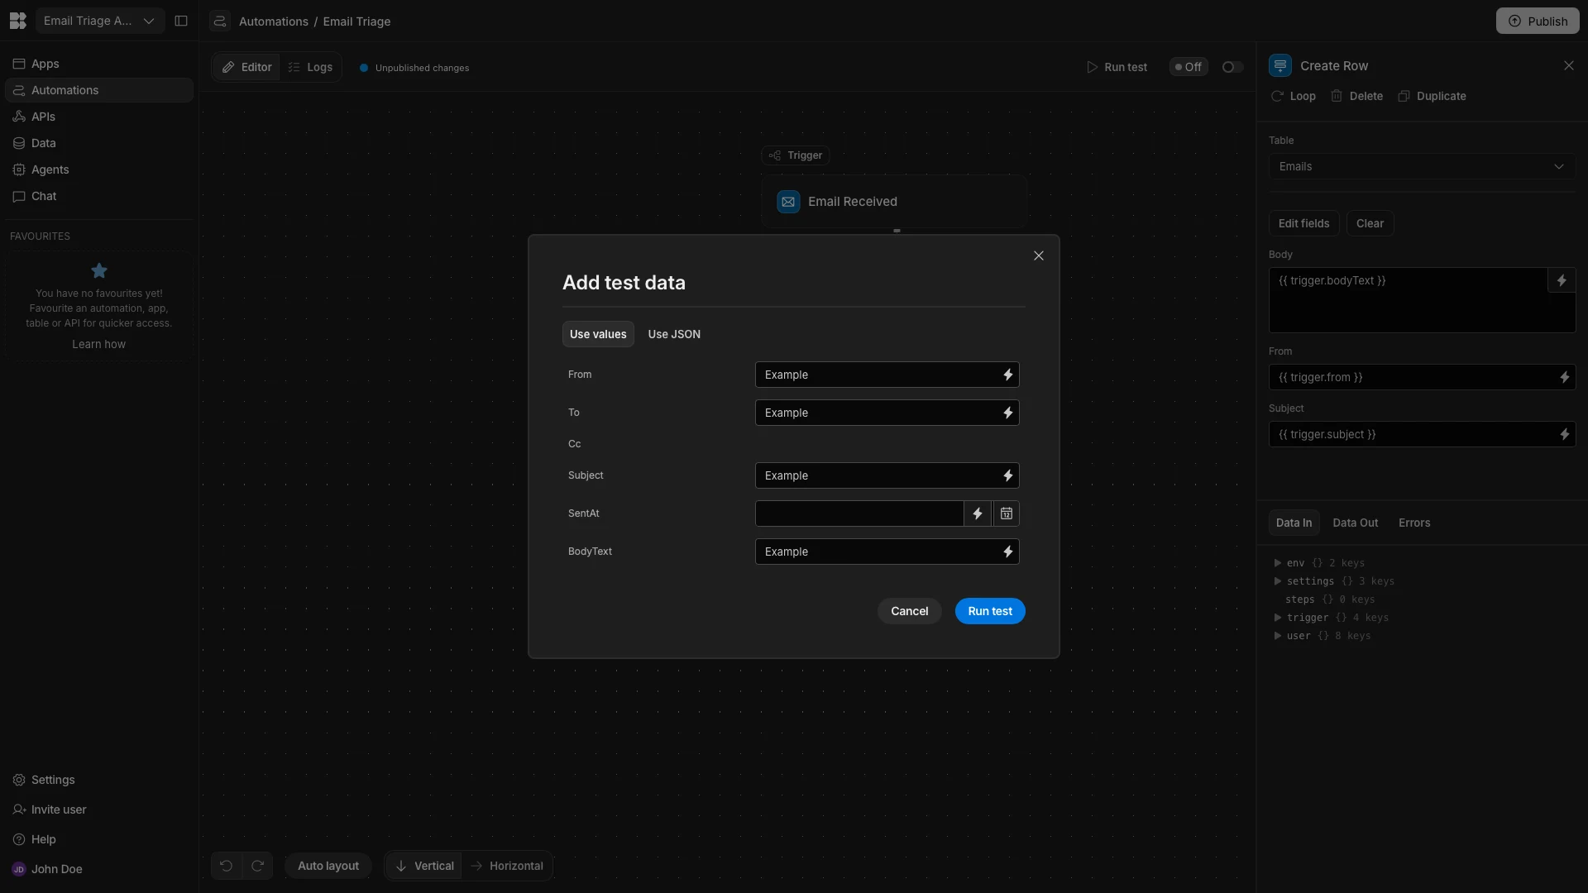Click the Body binding lightning icon

coord(1561,280)
